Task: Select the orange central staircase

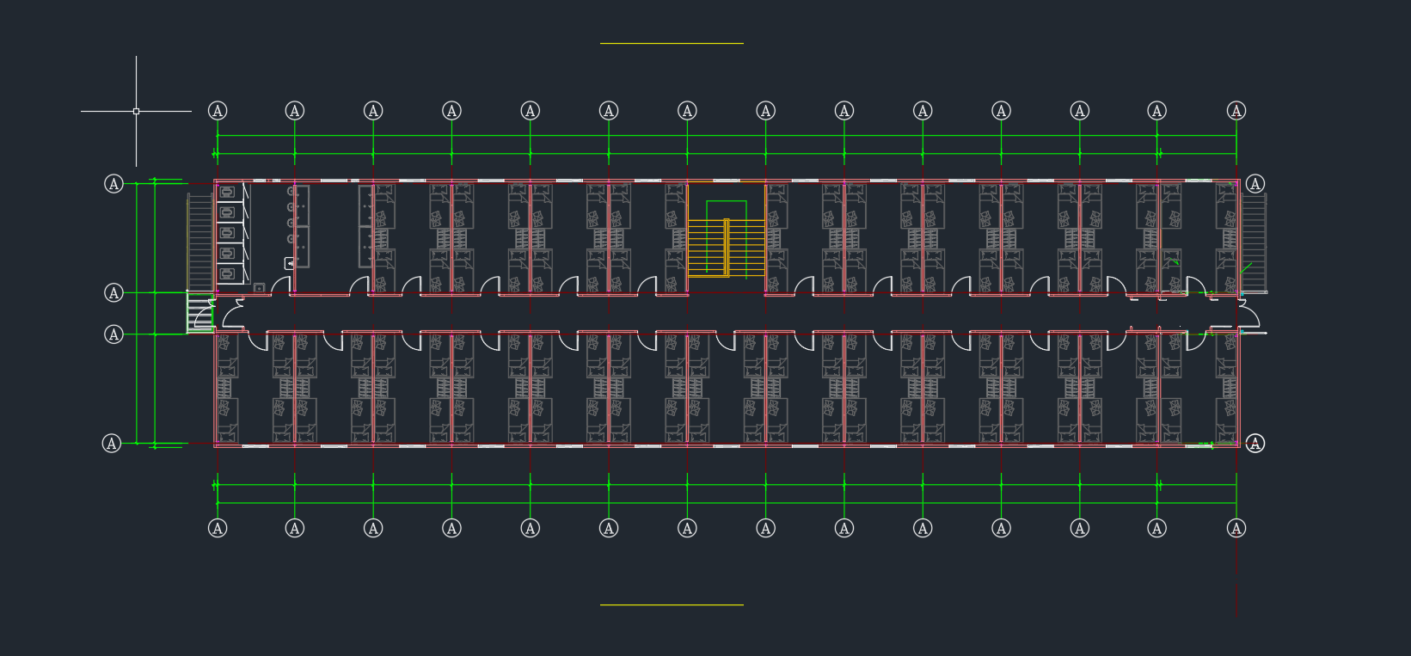Action: [x=726, y=248]
